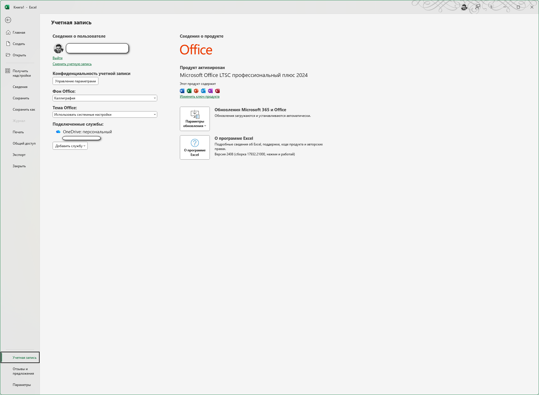Click the Excel icon under product contents
Viewport: 539px width, 395px height.
[189, 91]
